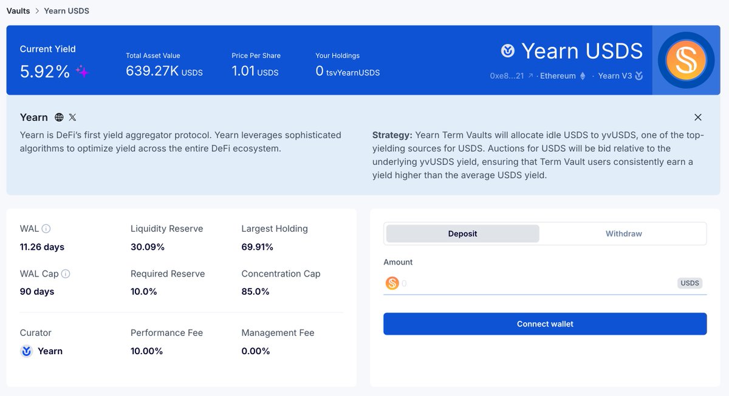Open contract address external link arrow

click(530, 76)
